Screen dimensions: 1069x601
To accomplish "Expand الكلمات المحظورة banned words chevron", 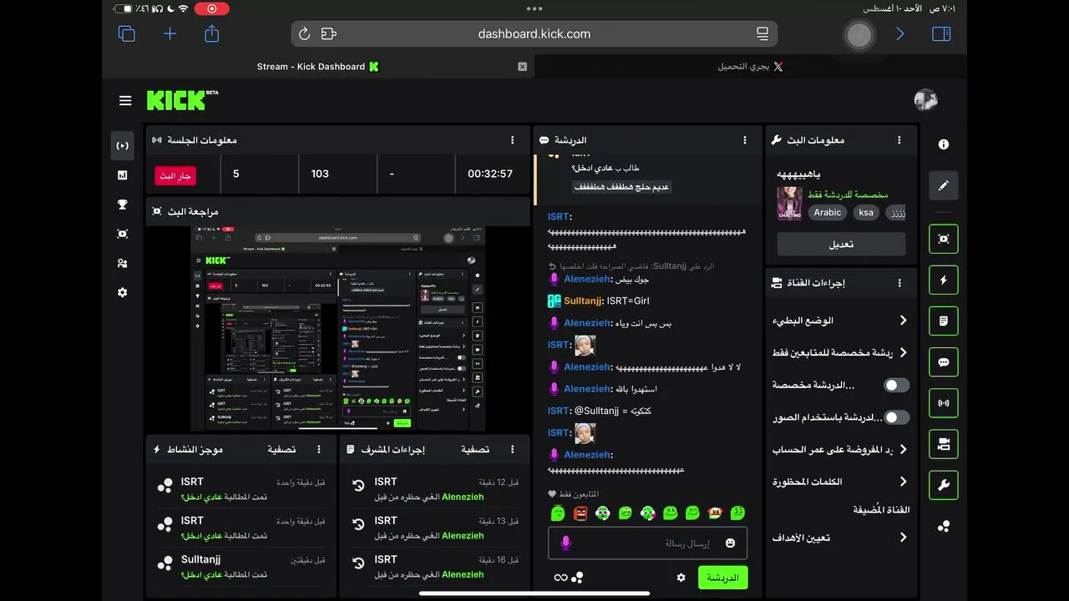I will click(903, 482).
